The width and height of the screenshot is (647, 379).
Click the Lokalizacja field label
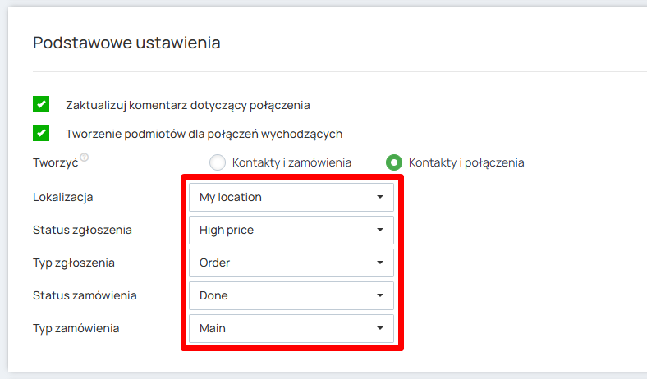coord(62,197)
